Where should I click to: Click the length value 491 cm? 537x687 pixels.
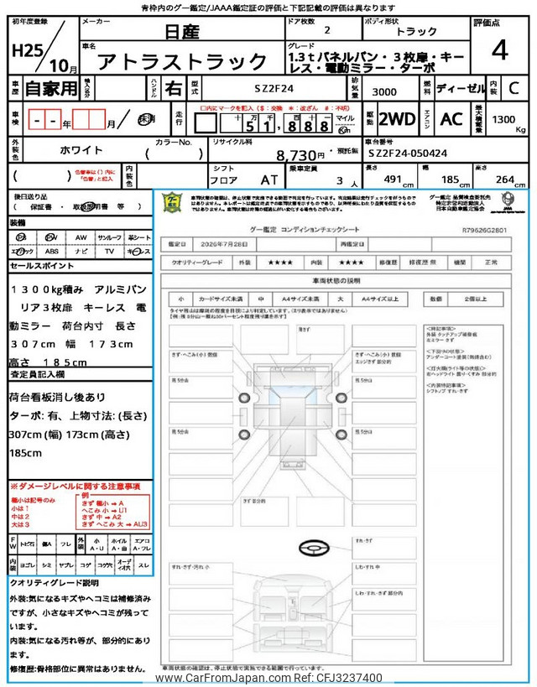[x=398, y=180]
